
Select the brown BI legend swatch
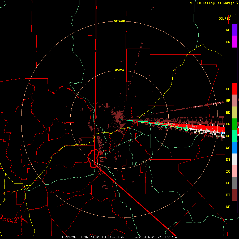(x=234, y=195)
